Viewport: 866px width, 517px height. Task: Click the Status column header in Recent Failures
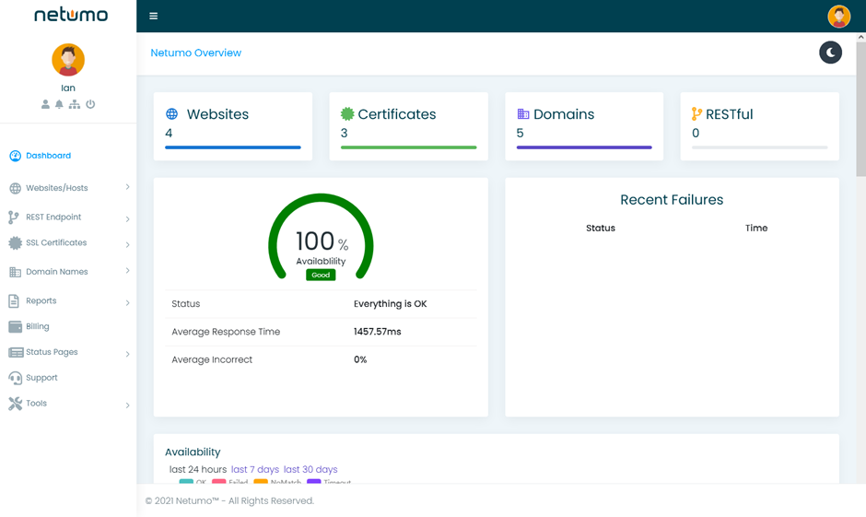point(601,229)
